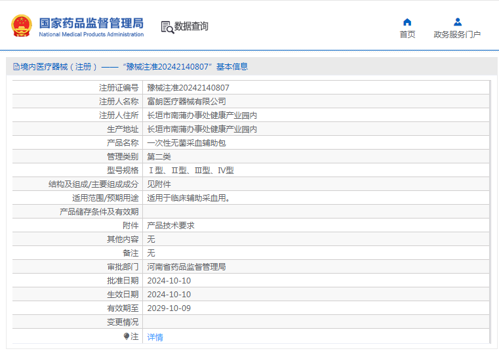Viewport: 499px width, 355px height.
Task: Click the 管理类别 label
Action: point(123,157)
